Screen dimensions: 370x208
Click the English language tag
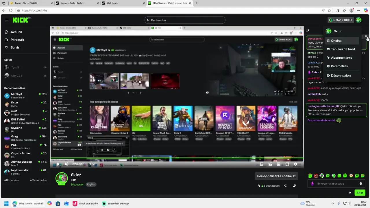point(91,184)
